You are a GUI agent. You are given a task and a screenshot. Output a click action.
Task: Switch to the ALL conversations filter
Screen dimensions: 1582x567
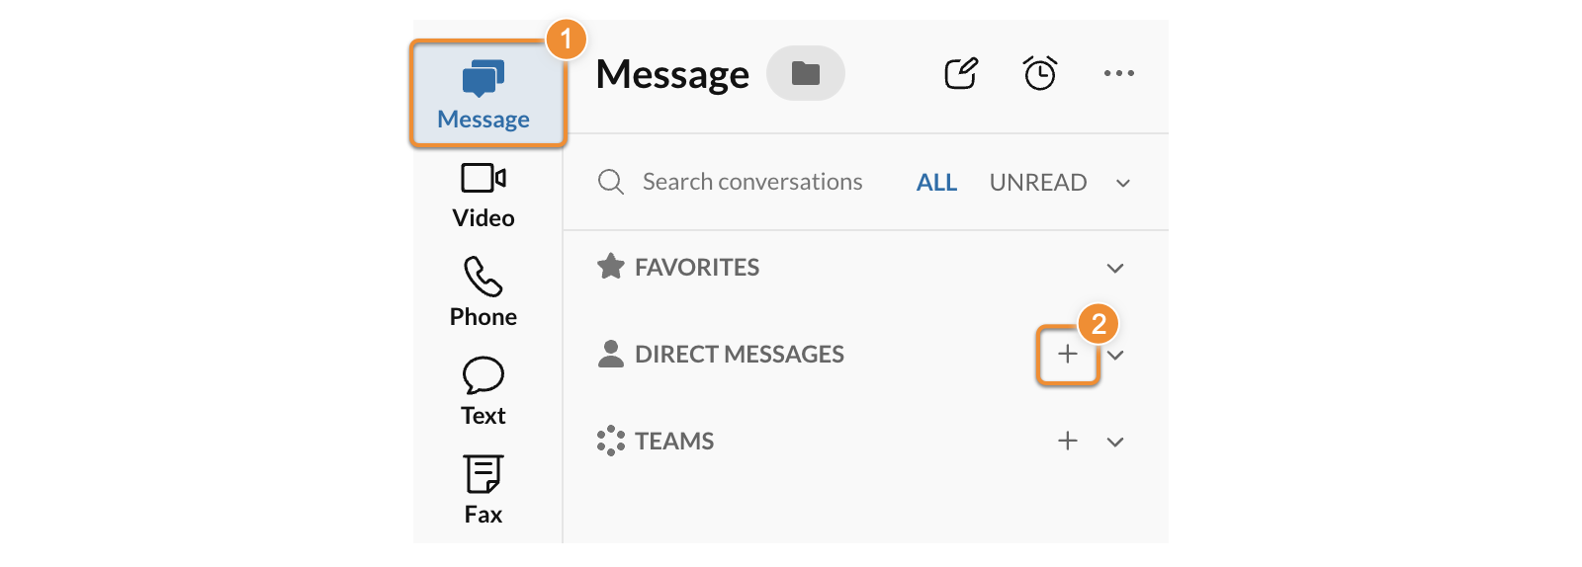point(936,183)
